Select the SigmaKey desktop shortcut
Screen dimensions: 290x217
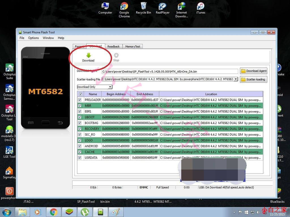[9, 173]
